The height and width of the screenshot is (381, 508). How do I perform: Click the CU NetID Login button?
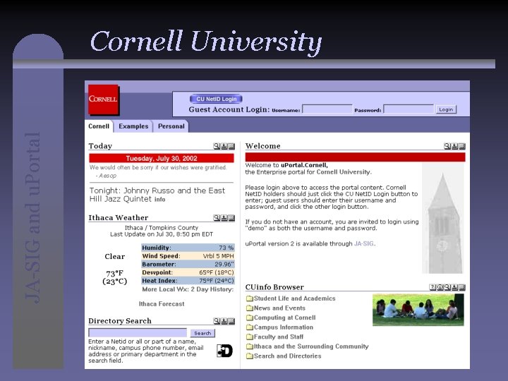216,99
